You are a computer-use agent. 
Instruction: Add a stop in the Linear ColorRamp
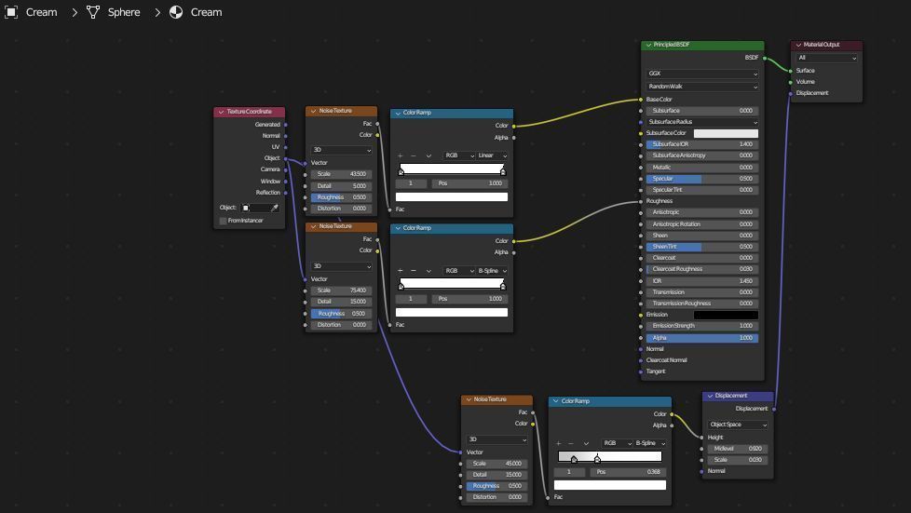(x=401, y=155)
